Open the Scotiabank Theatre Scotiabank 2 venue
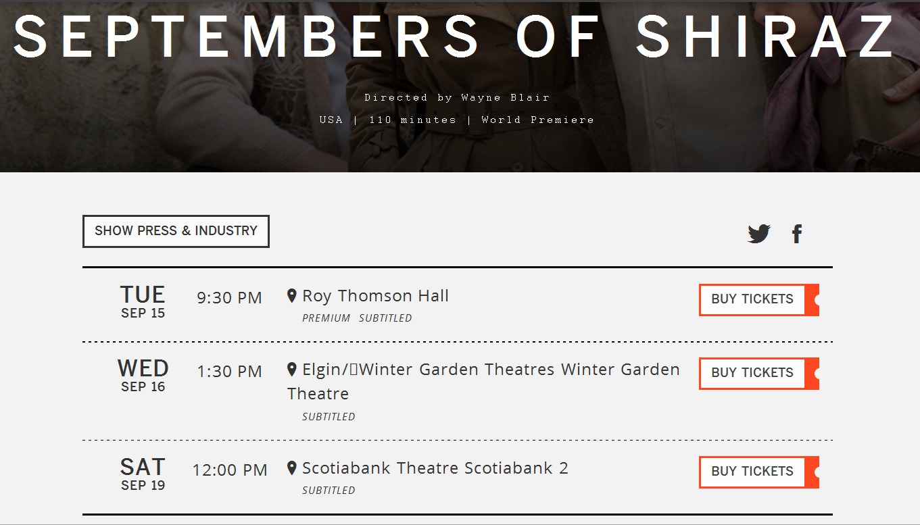This screenshot has height=525, width=920. click(x=435, y=468)
